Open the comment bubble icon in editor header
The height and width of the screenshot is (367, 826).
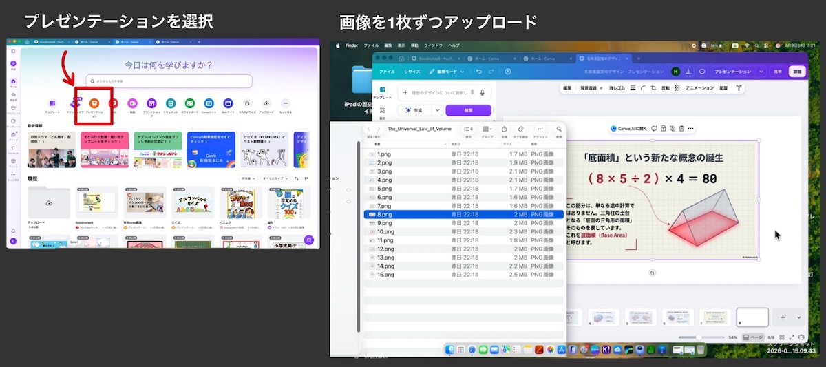(x=702, y=71)
